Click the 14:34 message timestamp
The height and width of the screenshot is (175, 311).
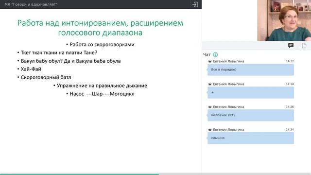(x=290, y=130)
